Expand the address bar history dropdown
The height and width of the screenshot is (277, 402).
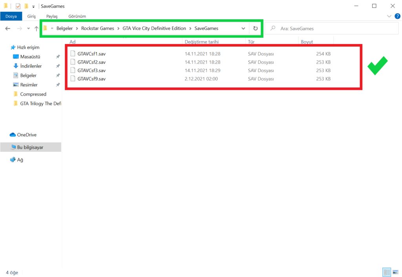pyautogui.click(x=243, y=28)
